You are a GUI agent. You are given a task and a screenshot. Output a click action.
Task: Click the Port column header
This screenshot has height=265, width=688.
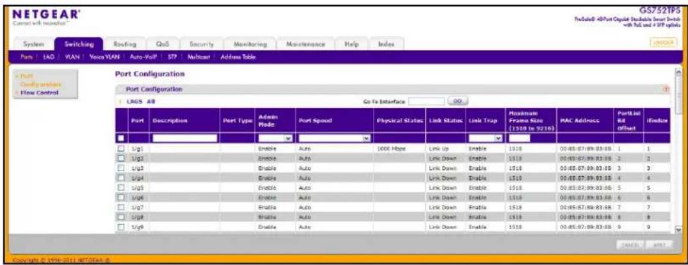(137, 120)
